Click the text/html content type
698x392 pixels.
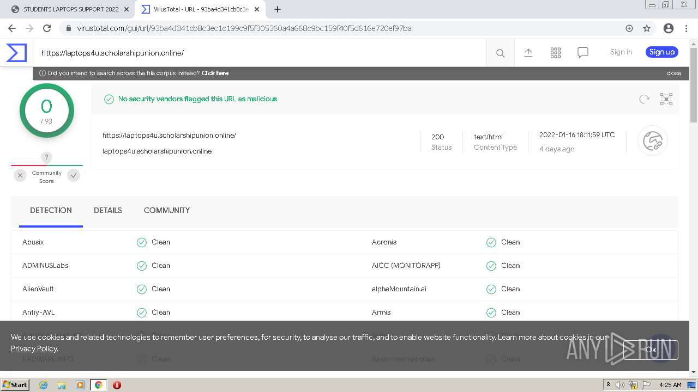488,137
